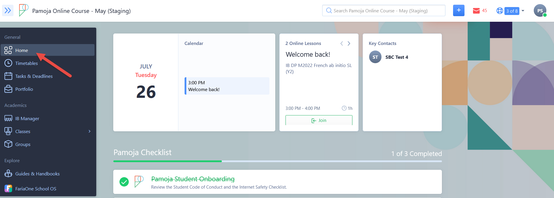Click the ST avatar for SBC Test 4
The height and width of the screenshot is (198, 554).
(375, 57)
